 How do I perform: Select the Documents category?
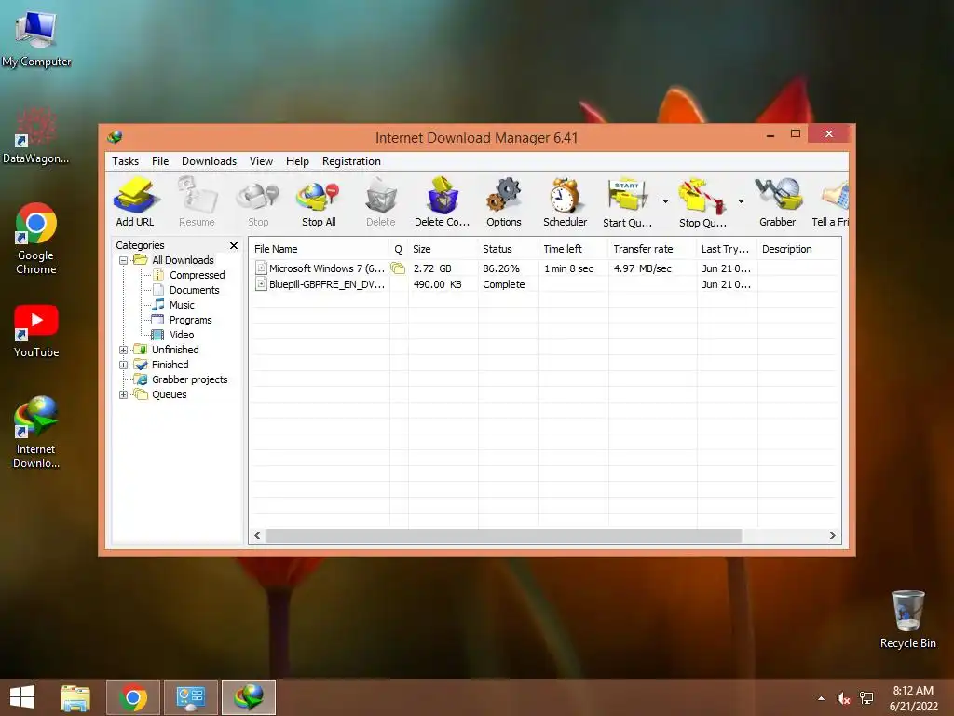(x=194, y=291)
